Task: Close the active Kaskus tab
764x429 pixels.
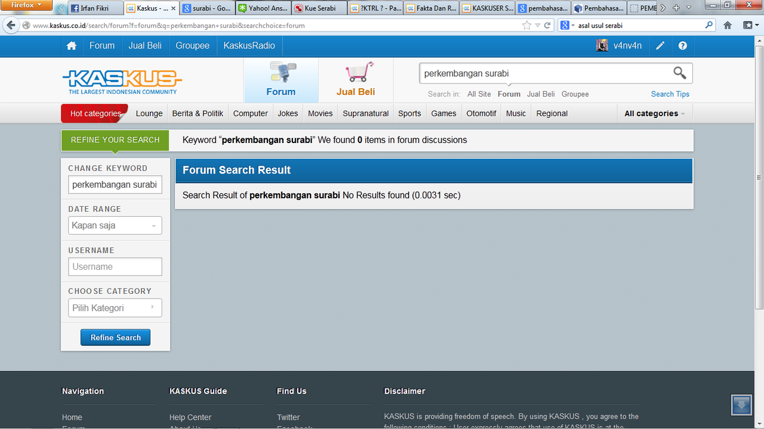Action: (x=173, y=8)
